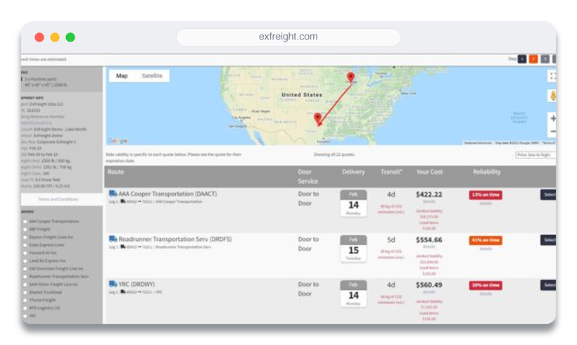Go to the orange step 2 button

point(533,59)
